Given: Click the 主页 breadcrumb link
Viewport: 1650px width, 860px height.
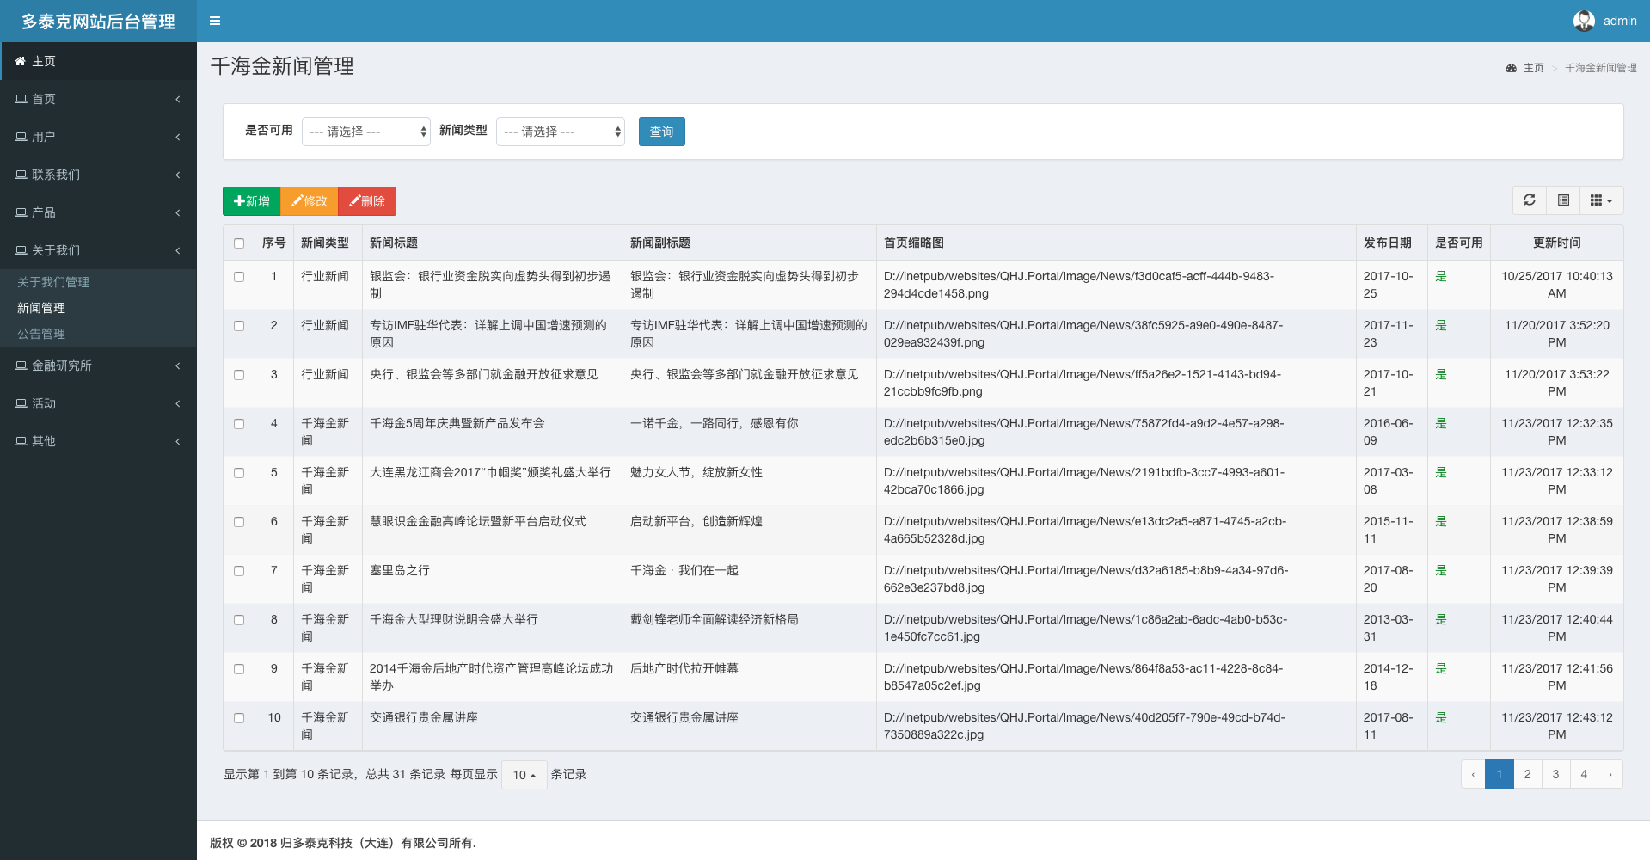Looking at the screenshot, I should pos(1533,68).
